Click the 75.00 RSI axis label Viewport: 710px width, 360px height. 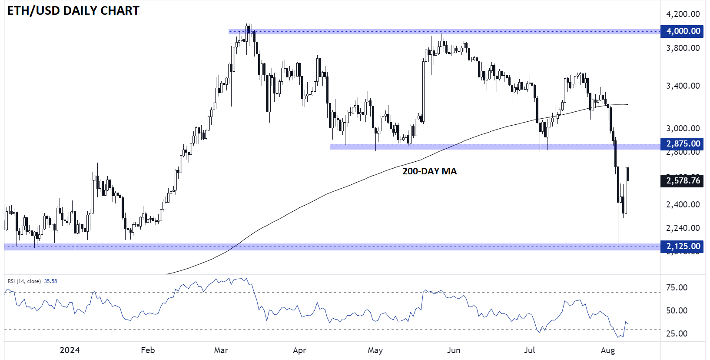pos(677,287)
